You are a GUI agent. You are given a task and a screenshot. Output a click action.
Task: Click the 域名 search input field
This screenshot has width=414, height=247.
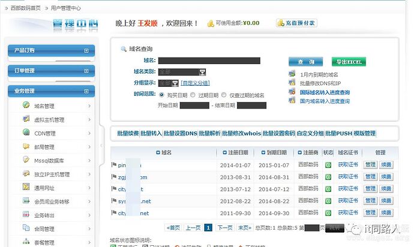pos(209,61)
